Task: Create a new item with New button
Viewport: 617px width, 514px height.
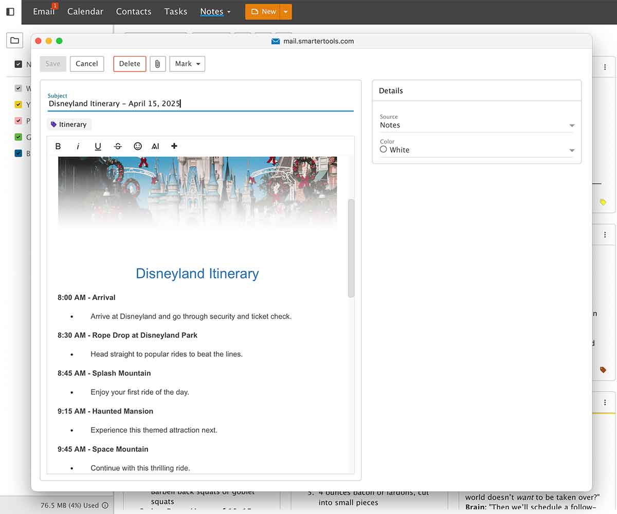Action: [263, 12]
